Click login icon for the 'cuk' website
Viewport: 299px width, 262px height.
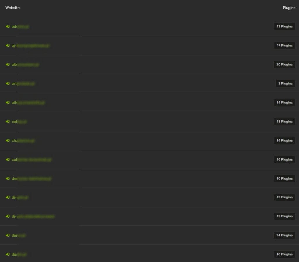7,159
